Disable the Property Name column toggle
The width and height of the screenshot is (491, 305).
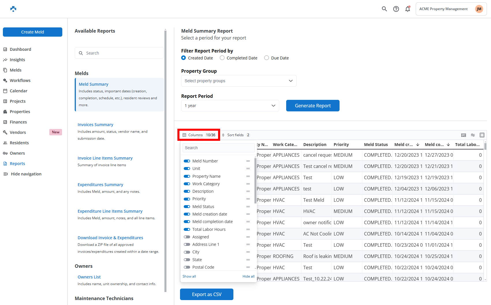pos(187,176)
